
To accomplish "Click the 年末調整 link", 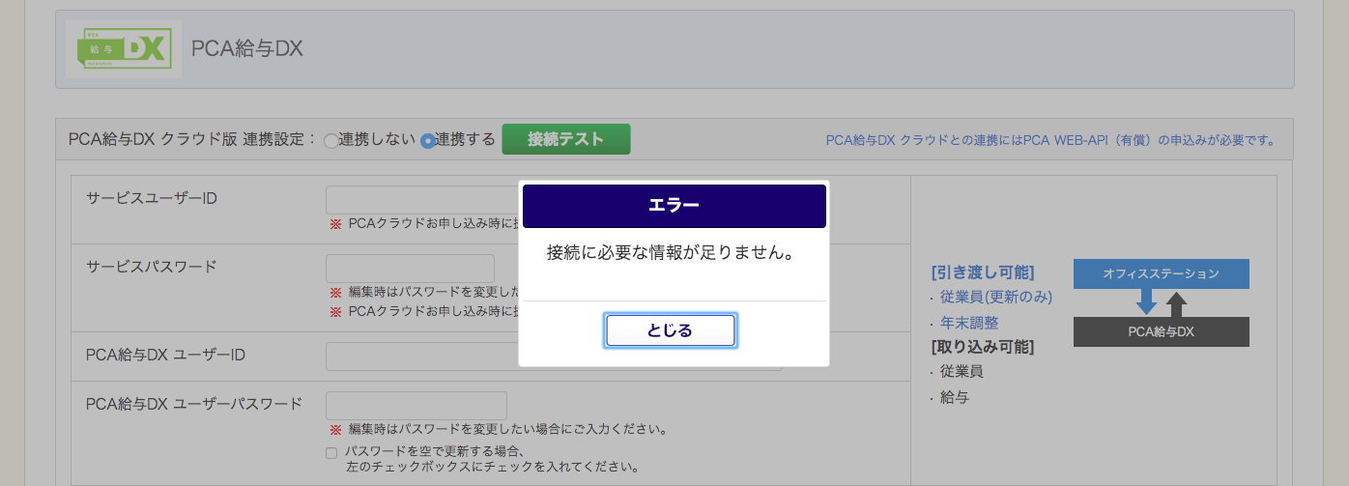I will [x=969, y=323].
